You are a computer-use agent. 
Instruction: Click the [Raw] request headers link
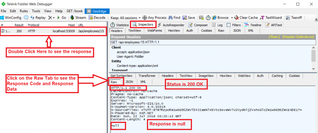click(274, 36)
